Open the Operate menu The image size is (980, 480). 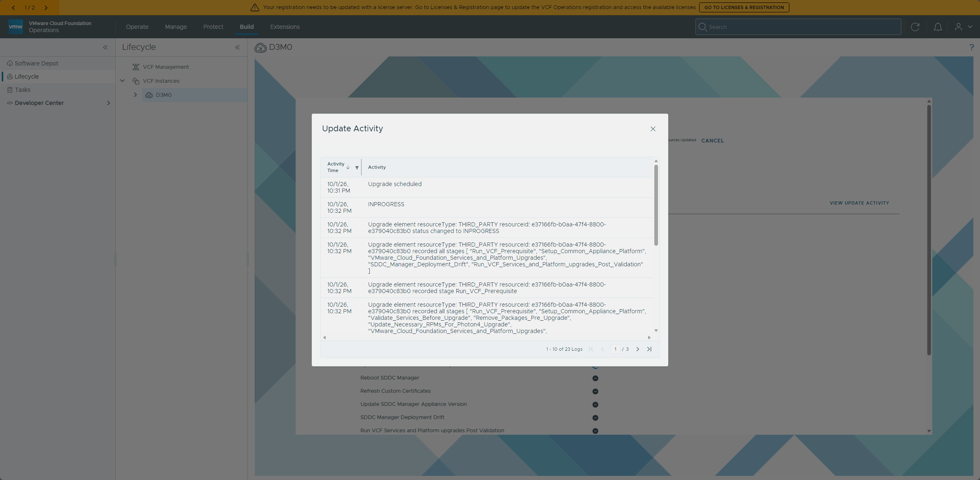point(137,27)
